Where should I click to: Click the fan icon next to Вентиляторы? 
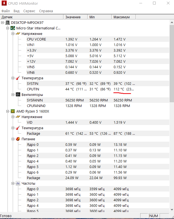18,95
